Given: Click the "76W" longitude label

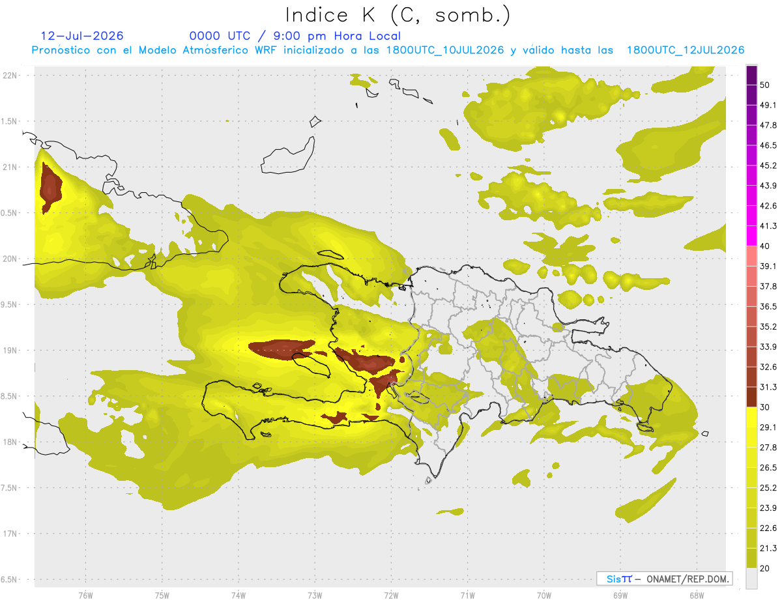Looking at the screenshot, I should click(x=85, y=596).
